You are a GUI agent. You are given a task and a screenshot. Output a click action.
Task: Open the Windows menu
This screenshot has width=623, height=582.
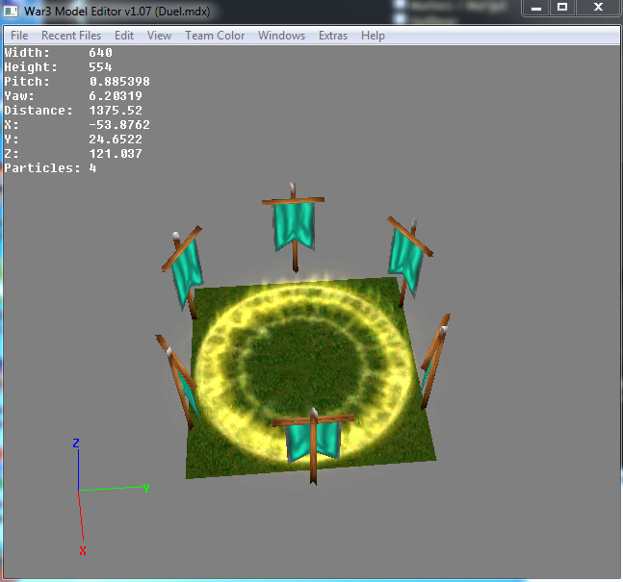[281, 36]
